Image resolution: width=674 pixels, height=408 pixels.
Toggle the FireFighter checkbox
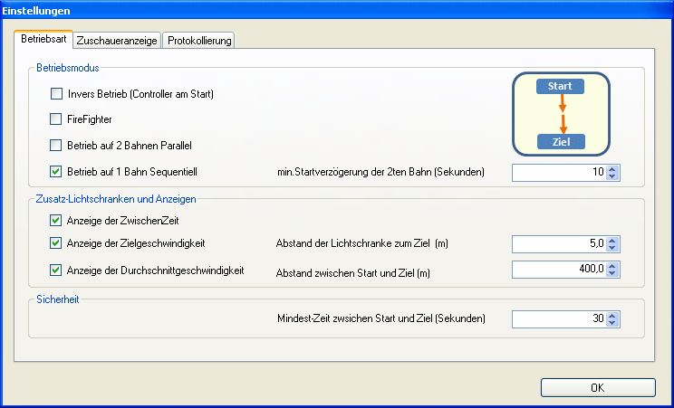[x=57, y=119]
